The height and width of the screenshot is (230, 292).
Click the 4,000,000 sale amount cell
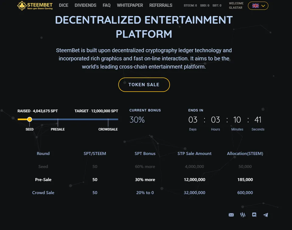click(x=194, y=166)
